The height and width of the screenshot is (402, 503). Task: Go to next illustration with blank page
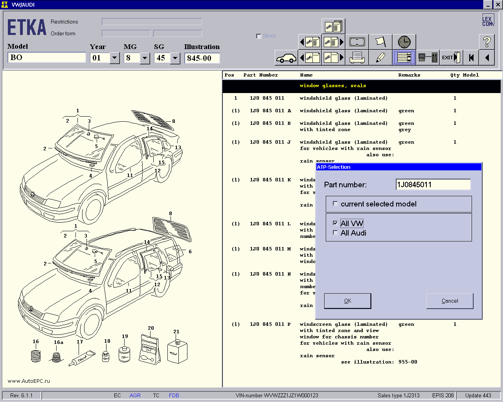pos(333,58)
